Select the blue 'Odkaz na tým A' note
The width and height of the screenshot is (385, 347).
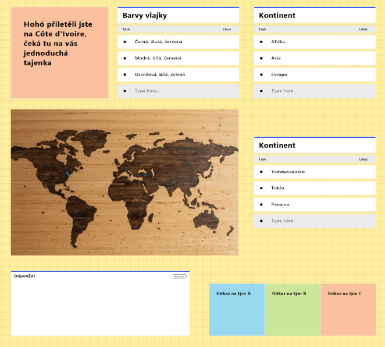coord(237,309)
